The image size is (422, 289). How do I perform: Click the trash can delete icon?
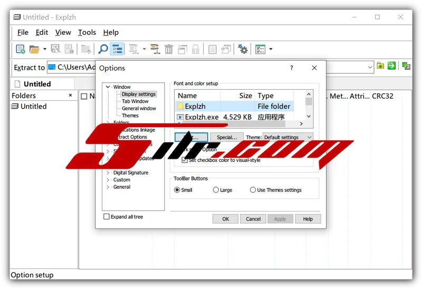169,49
